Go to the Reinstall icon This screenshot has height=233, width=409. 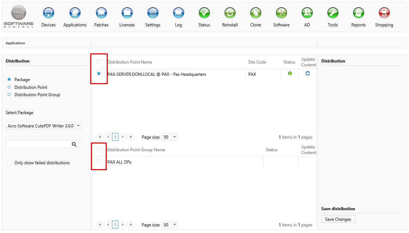(x=230, y=14)
